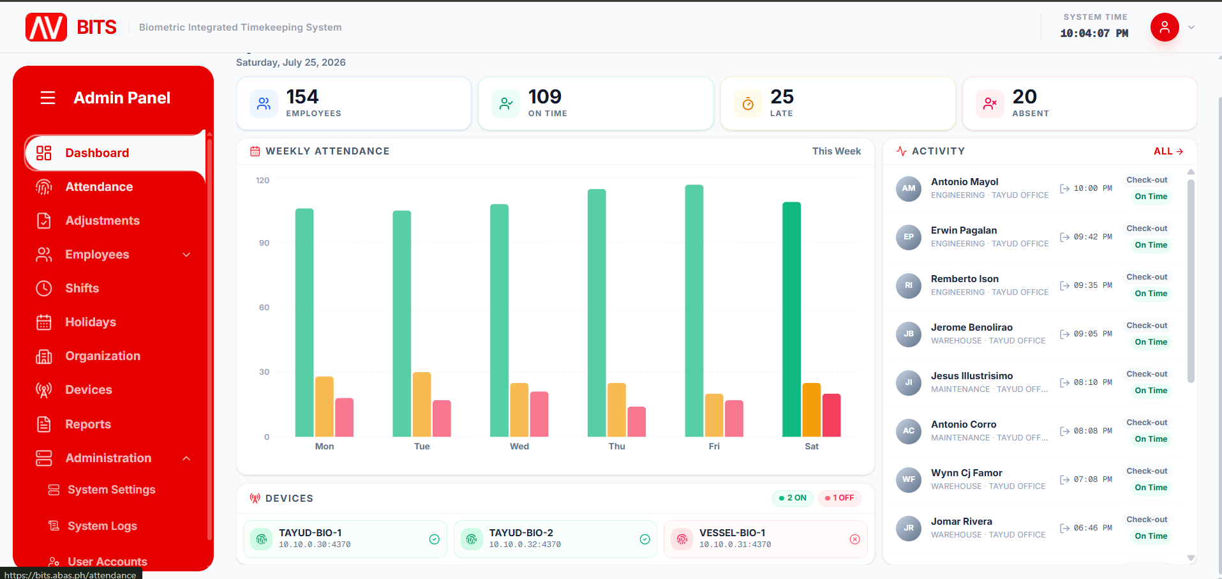Click the System Settings icon
1222x579 pixels.
pyautogui.click(x=54, y=490)
